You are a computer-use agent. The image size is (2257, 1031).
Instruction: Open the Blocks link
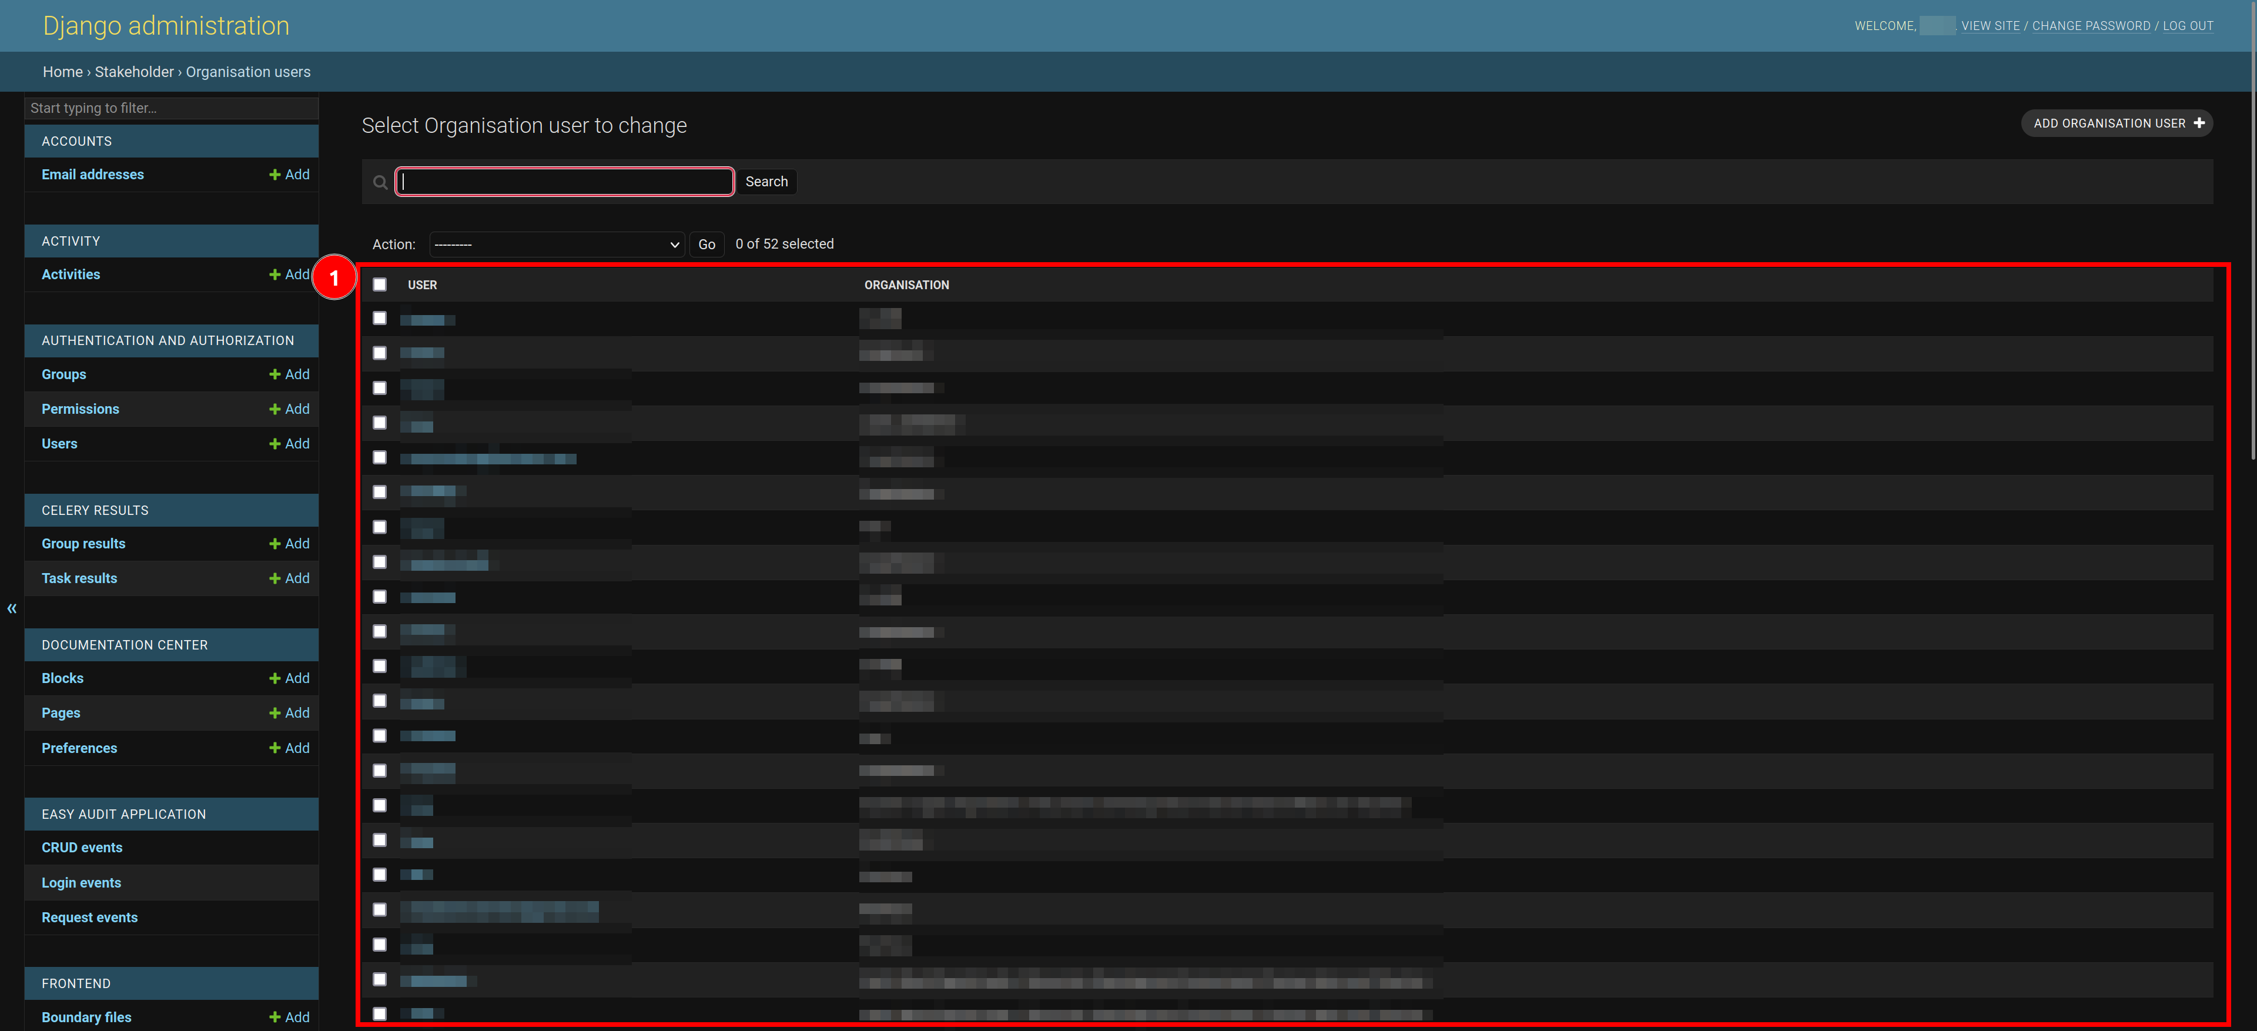pyautogui.click(x=63, y=678)
